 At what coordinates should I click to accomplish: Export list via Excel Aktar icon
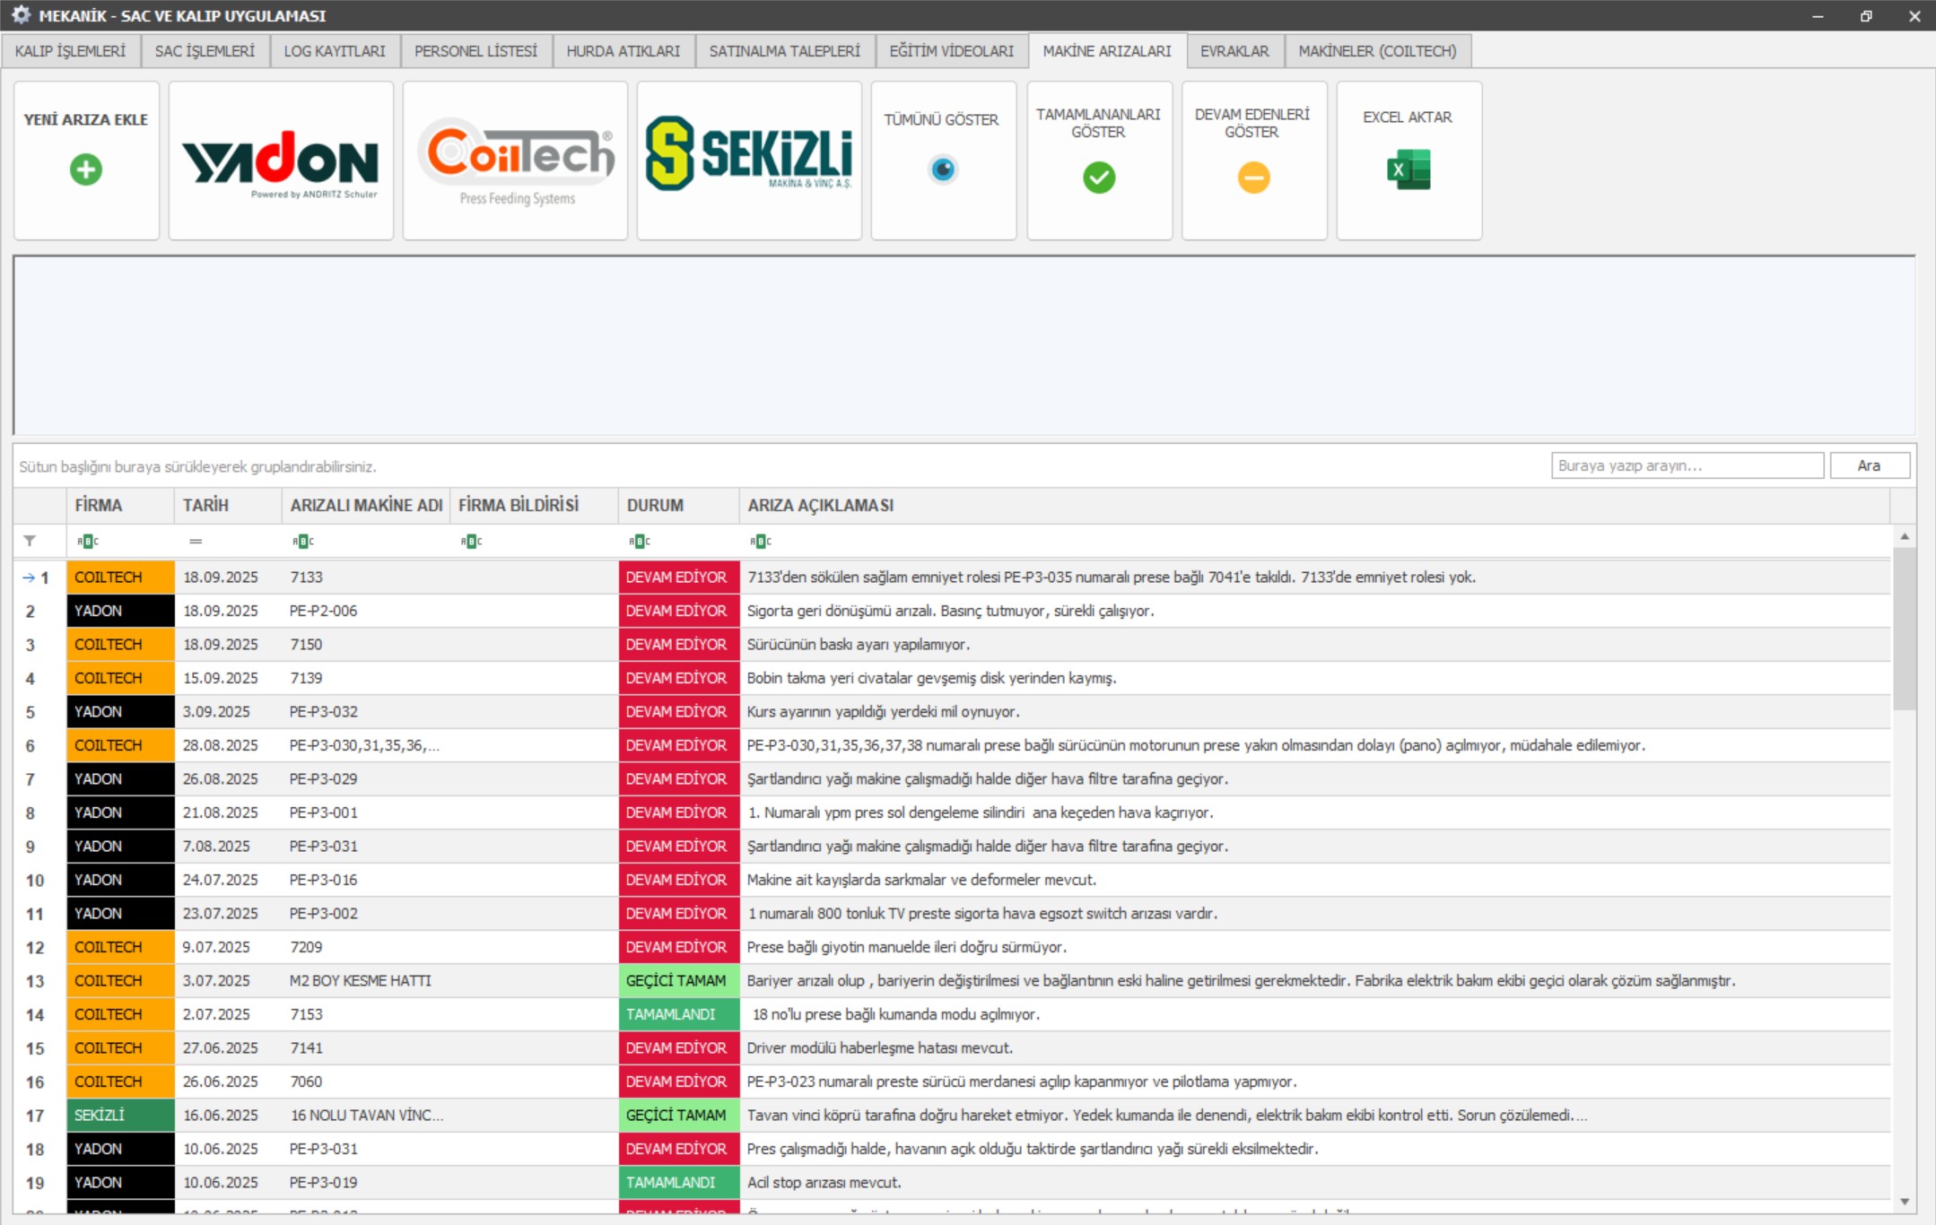1408,169
